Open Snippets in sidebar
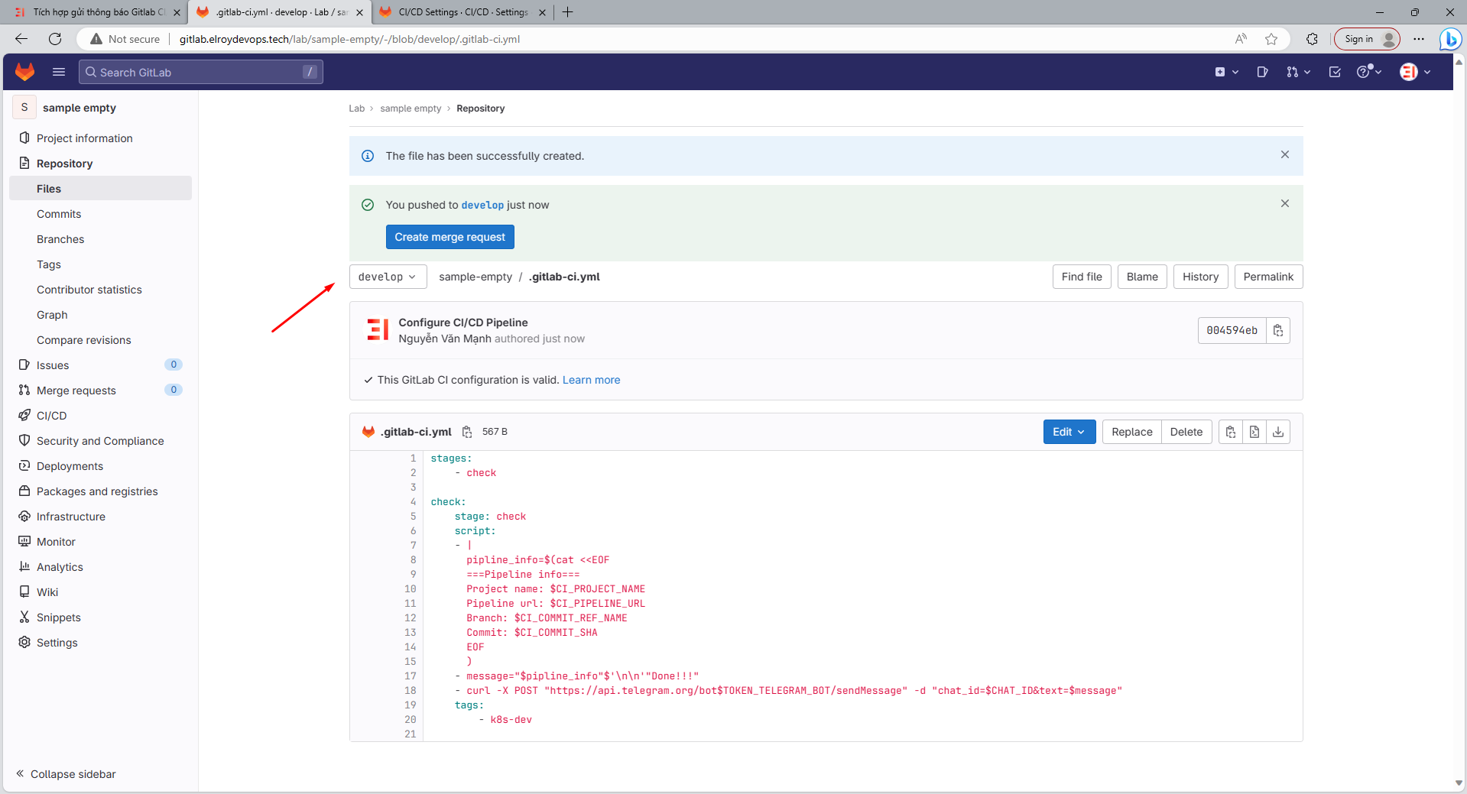The height and width of the screenshot is (794, 1467). point(100,617)
